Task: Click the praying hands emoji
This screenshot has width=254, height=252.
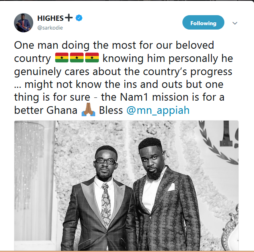Action: point(88,109)
